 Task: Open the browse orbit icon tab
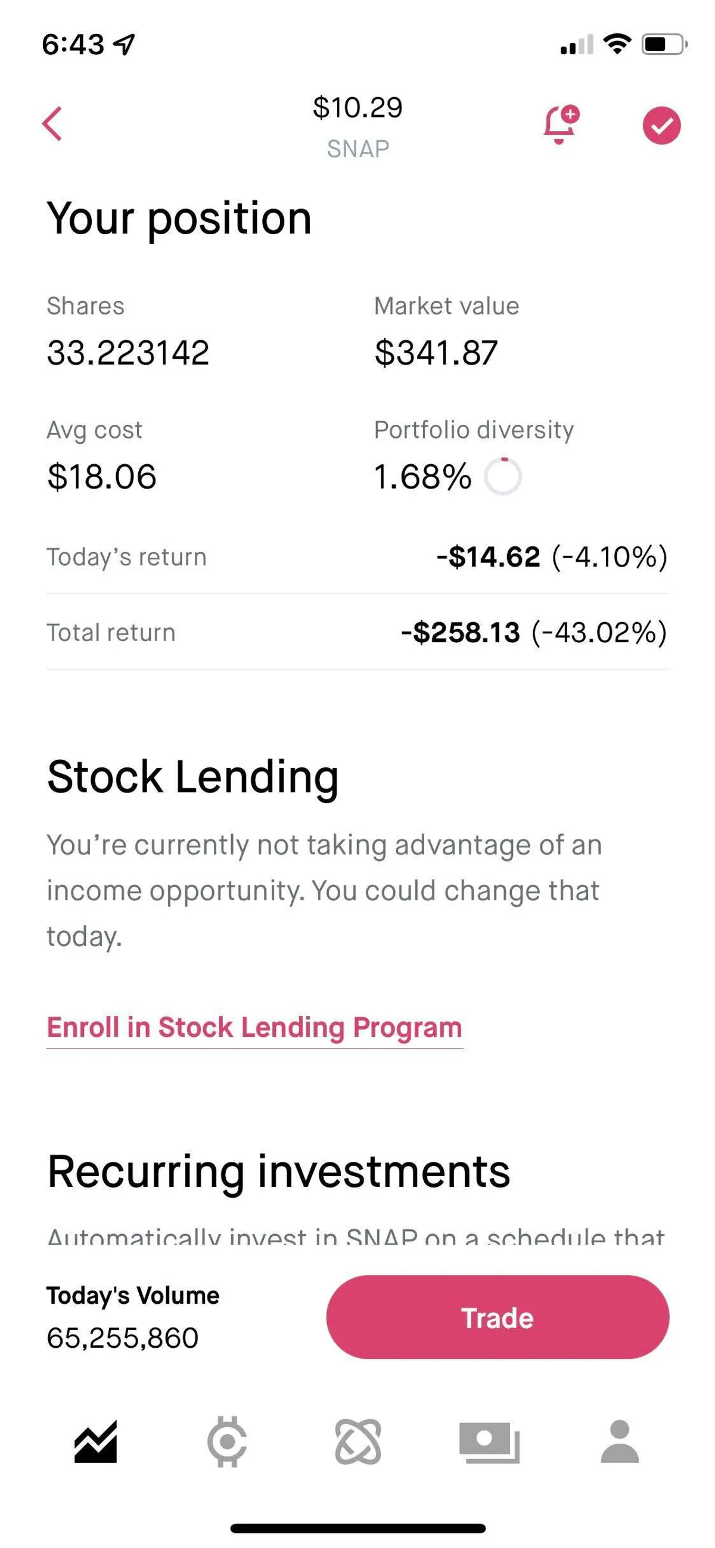(358, 1441)
